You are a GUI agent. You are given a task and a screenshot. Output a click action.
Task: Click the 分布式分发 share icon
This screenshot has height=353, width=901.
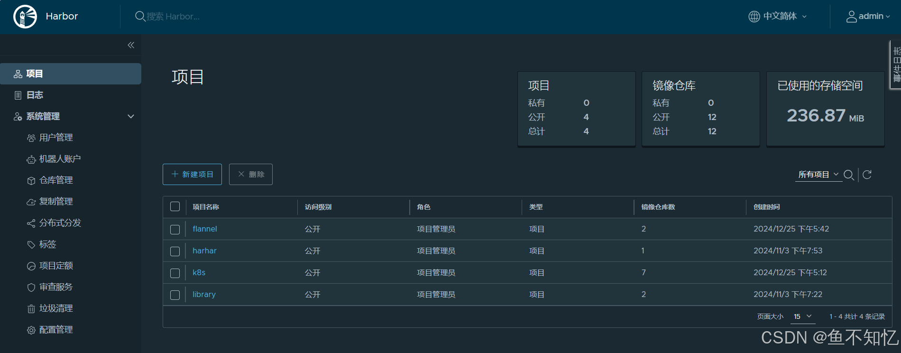[31, 223]
